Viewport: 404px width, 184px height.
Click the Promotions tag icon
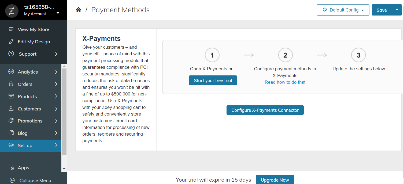(11, 121)
